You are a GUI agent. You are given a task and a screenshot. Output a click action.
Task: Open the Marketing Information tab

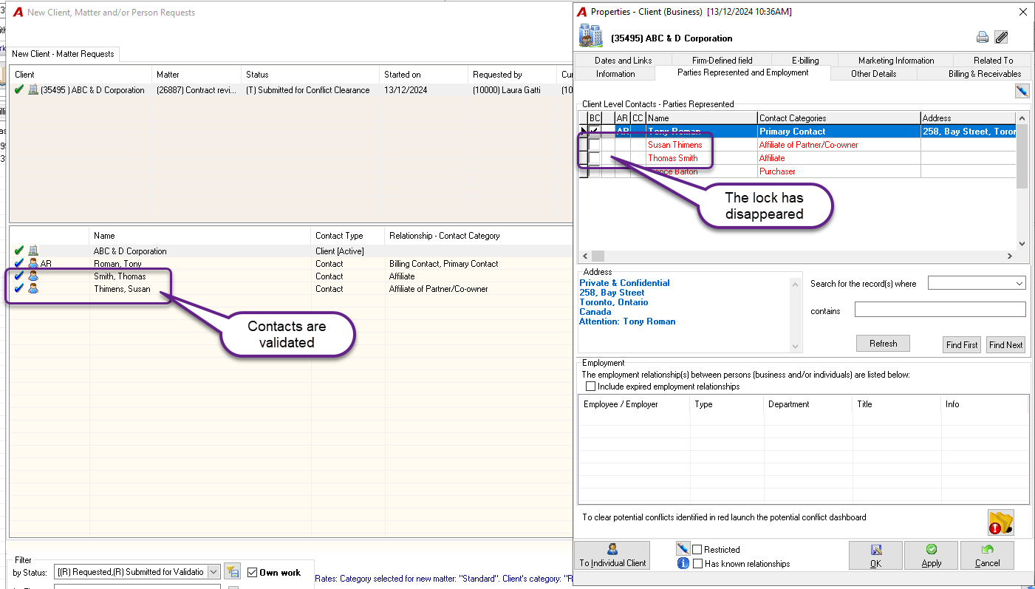896,61
